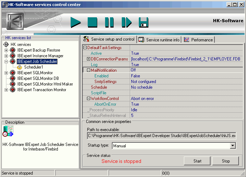This screenshot has width=246, height=177.
Task: Expand the DBConnectionParams property
Action: tap(88, 59)
